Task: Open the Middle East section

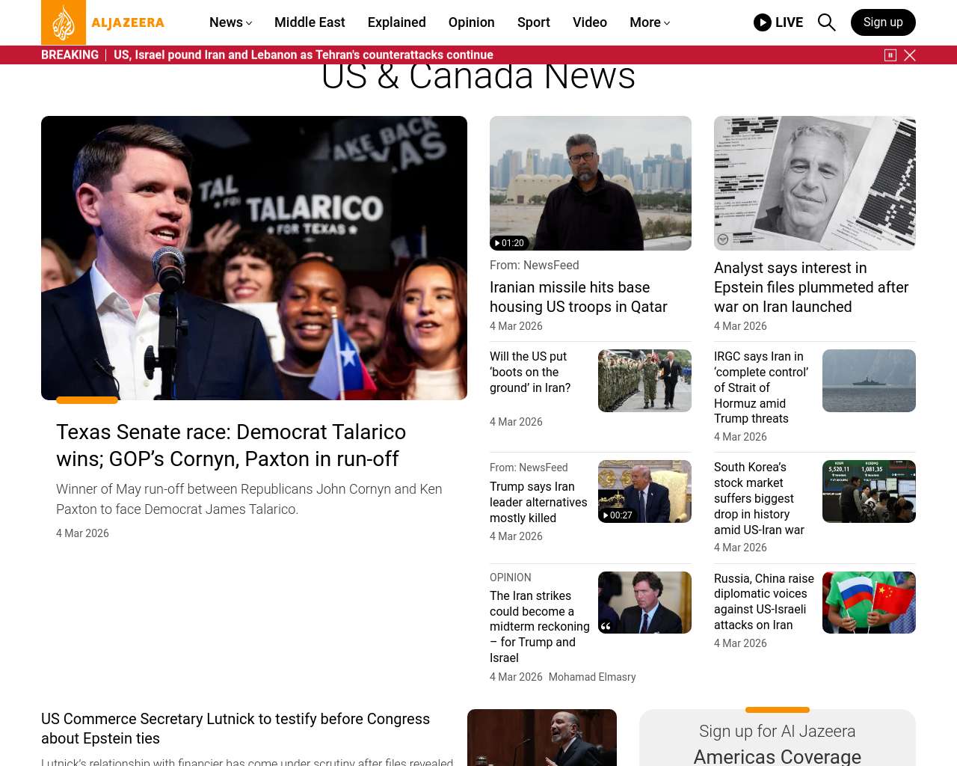Action: click(x=310, y=22)
